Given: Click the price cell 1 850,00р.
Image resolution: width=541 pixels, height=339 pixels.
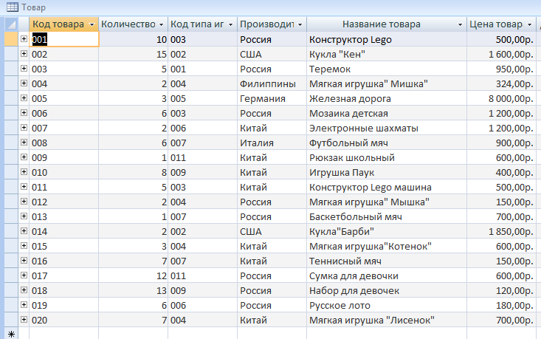Looking at the screenshot, I should (501, 231).
